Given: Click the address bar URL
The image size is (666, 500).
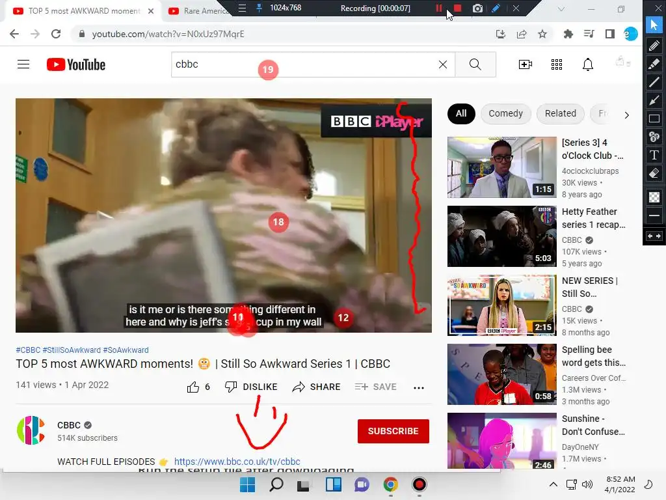Looking at the screenshot, I should pos(168,34).
